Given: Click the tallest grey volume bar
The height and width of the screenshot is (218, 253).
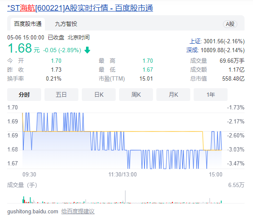Looking at the screenshot, I should tap(125, 197).
